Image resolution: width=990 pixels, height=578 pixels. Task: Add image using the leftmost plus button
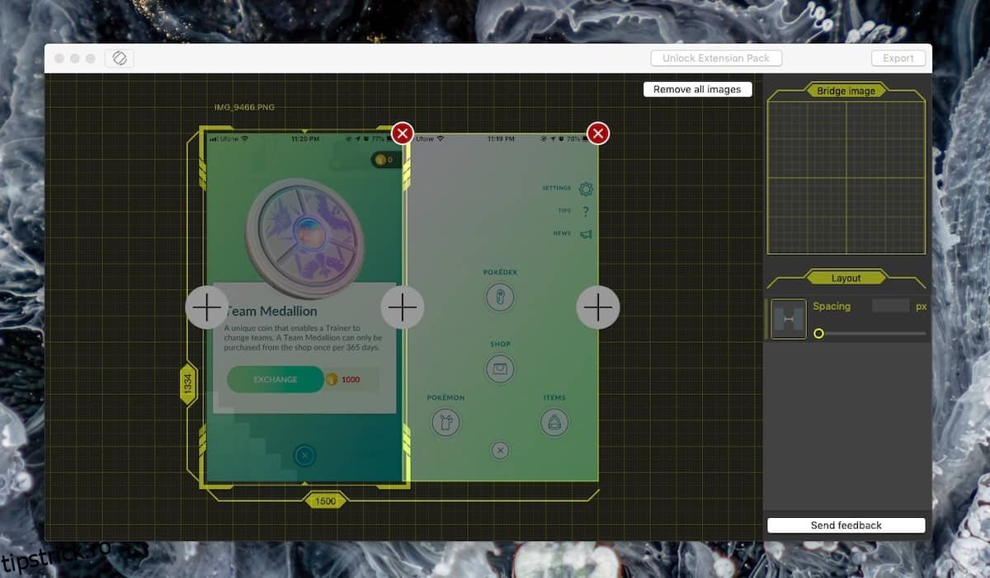pos(206,308)
